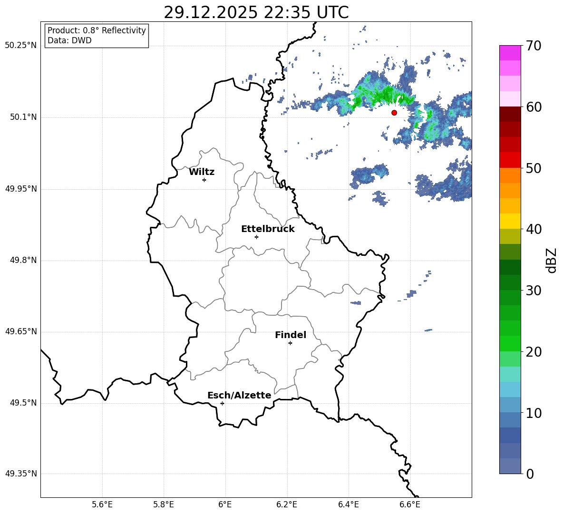Pick the magenta swatch at the colorbar top
Viewport: 563px width, 514px height.
(x=510, y=53)
